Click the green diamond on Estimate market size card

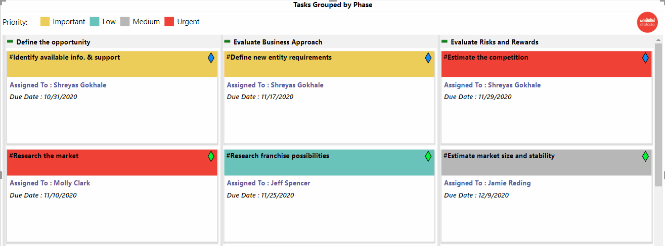645,157
